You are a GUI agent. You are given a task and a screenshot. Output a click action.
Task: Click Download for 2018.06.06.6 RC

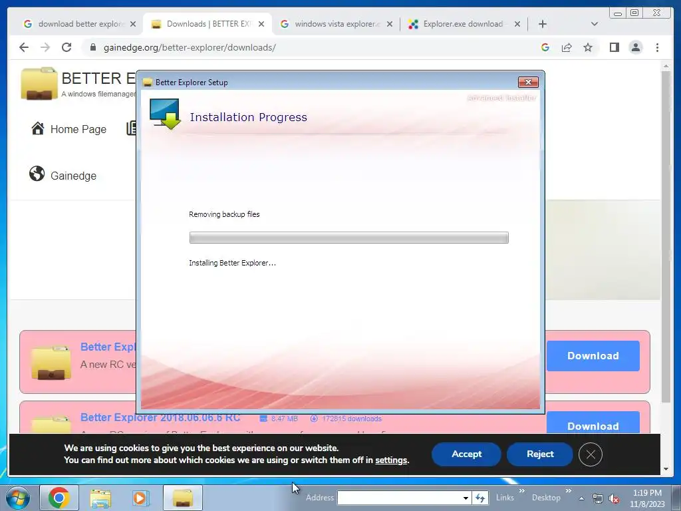(593, 423)
